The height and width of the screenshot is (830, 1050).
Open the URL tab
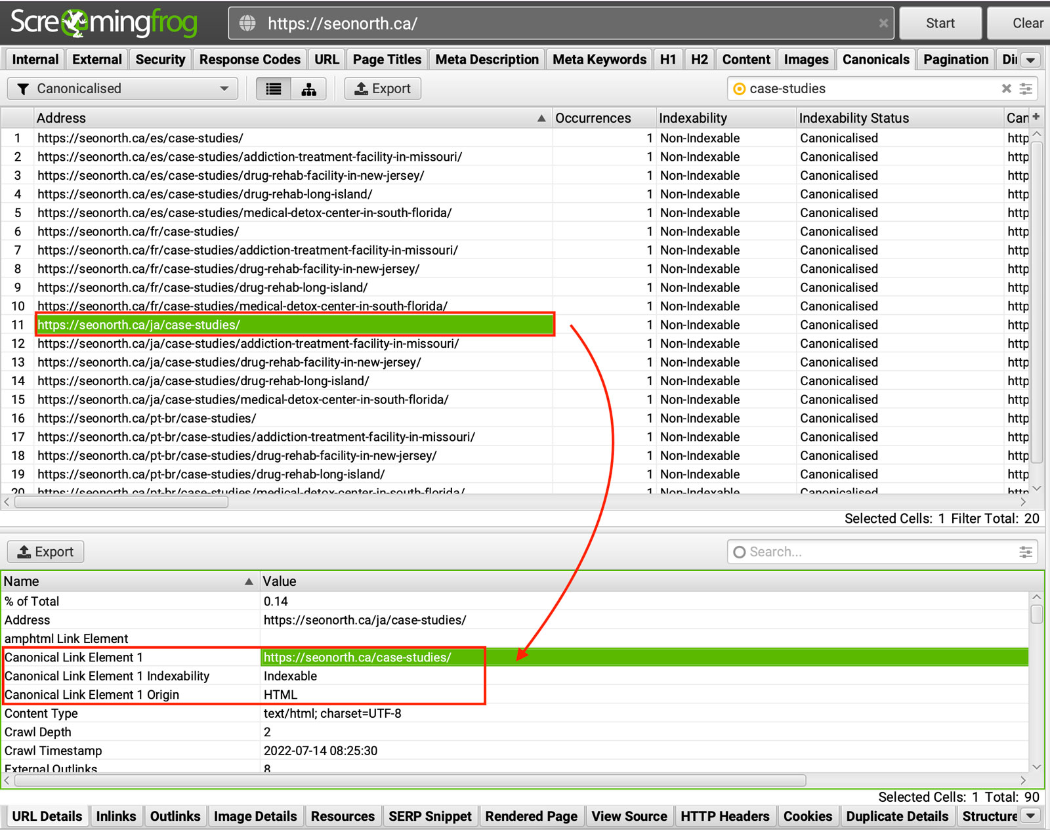click(327, 60)
